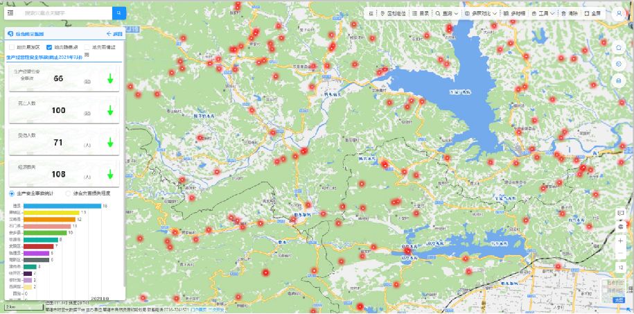This screenshot has height=314, width=634.
Task: Zoom in with the plus button
Action: (x=621, y=241)
